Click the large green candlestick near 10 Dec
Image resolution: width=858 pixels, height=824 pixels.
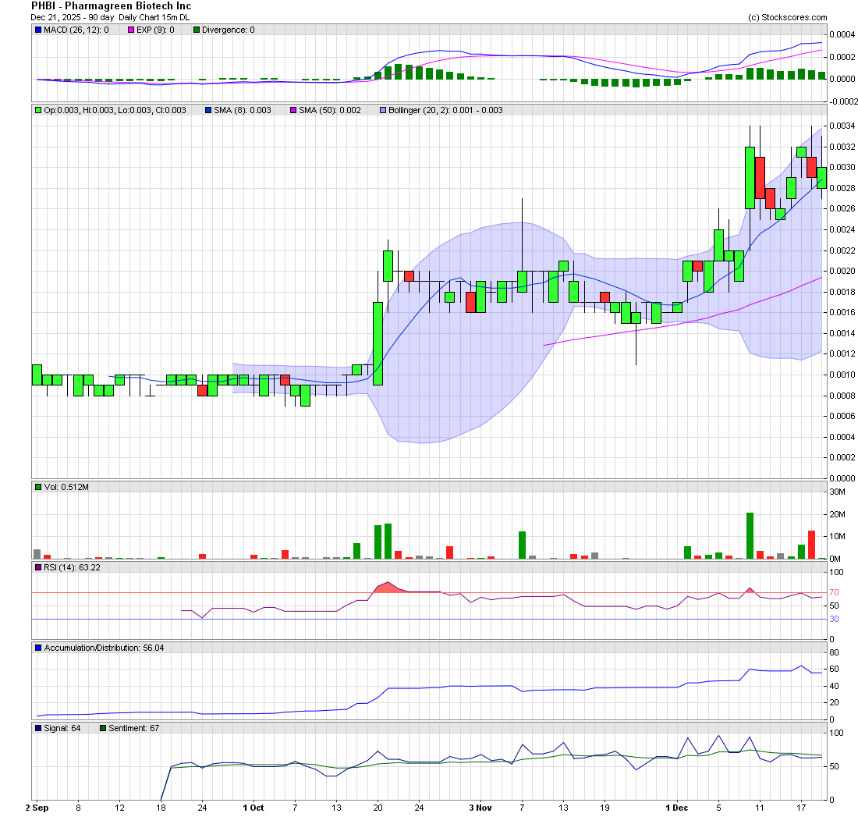click(x=750, y=178)
